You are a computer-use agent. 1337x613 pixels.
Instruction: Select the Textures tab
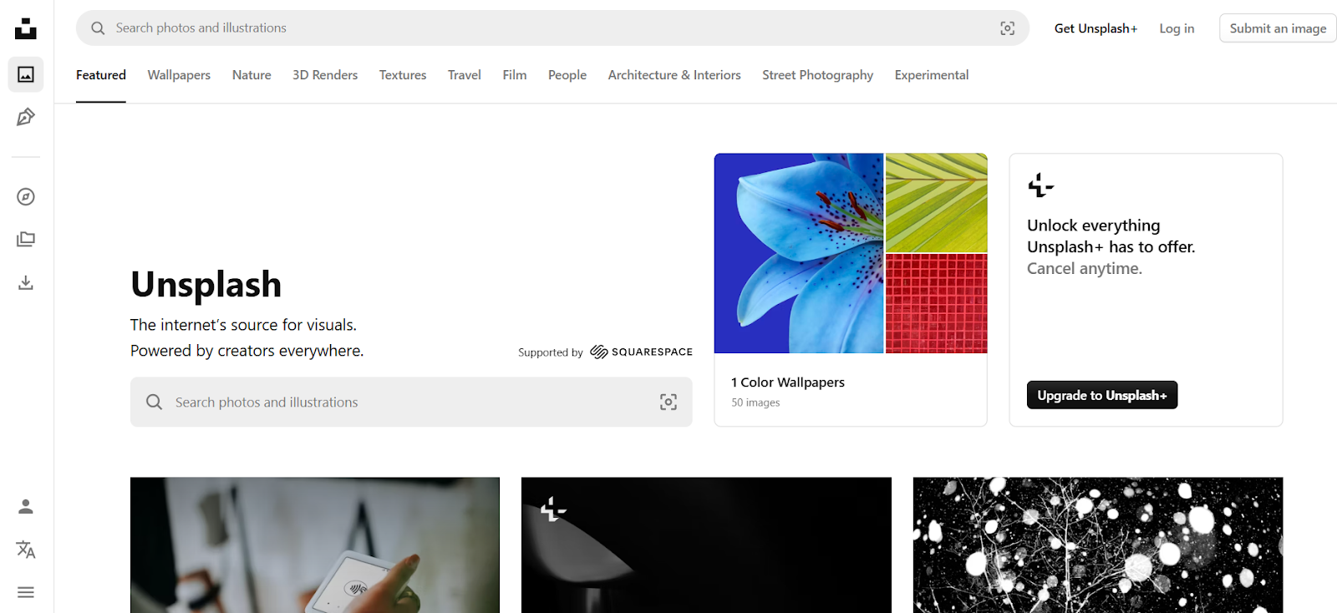coord(403,75)
